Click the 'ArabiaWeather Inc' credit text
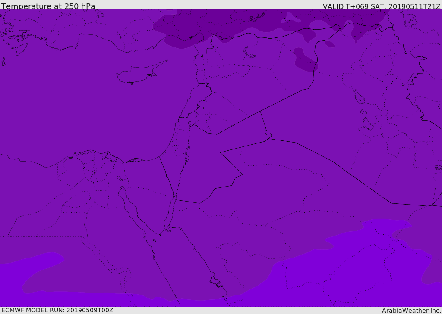The width and height of the screenshot is (442, 314). pos(411,311)
